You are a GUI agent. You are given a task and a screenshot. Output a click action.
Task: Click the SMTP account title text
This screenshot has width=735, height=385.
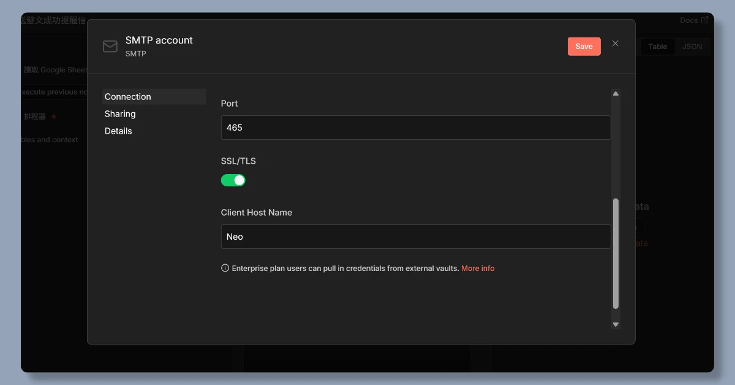click(159, 40)
